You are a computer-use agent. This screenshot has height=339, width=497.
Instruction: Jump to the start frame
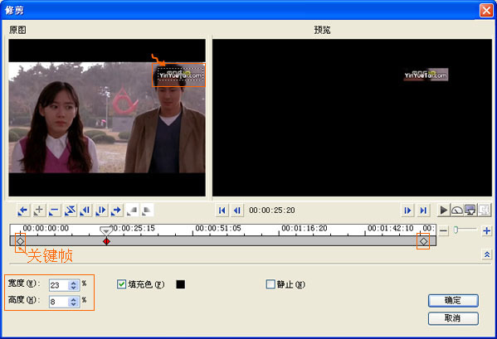(222, 211)
